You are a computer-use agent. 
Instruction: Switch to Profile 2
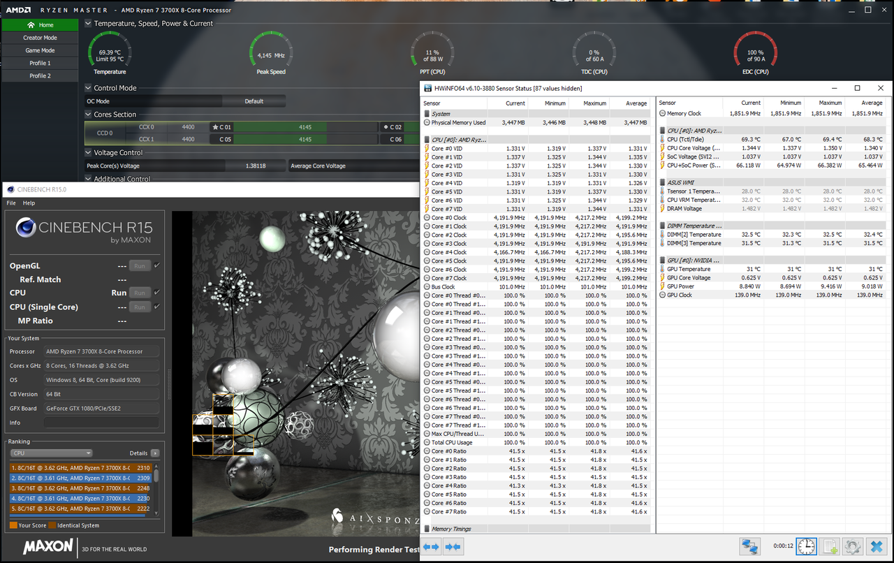point(40,75)
